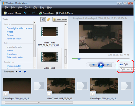
Task: Click the media pane scroll down arrow
Action: (66, 67)
